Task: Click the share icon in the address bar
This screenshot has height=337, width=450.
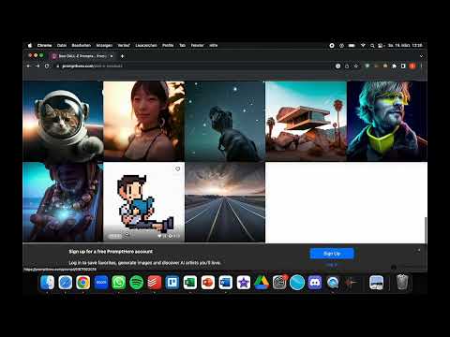Action: click(347, 66)
